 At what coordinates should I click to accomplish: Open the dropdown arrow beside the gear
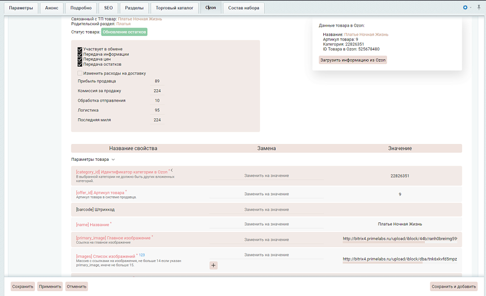[x=471, y=8]
